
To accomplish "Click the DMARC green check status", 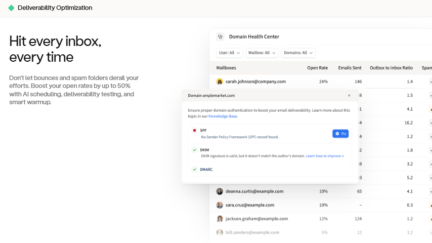I will click(x=195, y=169).
